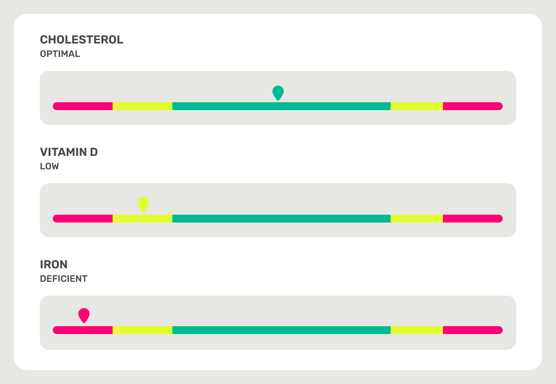
Task: Click the left pink segment of the Iron bar
Action: click(83, 330)
